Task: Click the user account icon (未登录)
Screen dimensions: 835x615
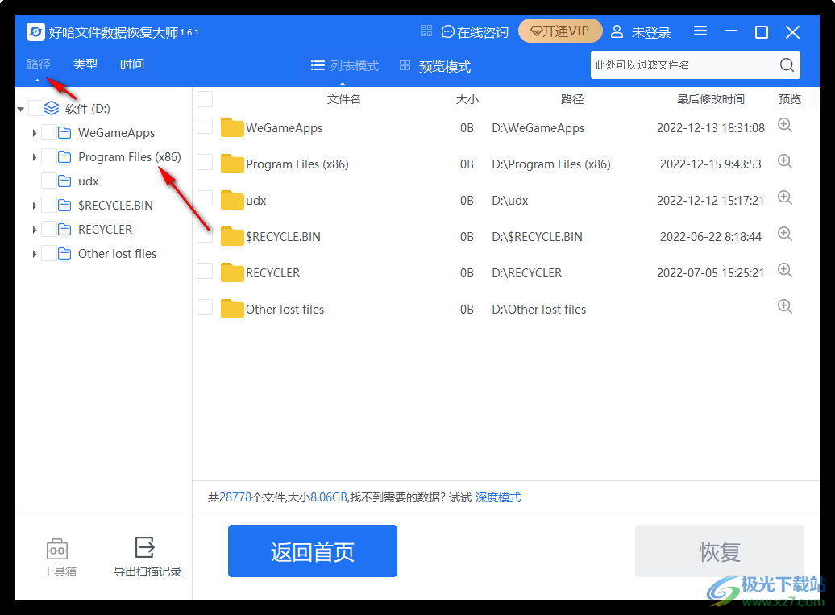Action: (x=617, y=32)
